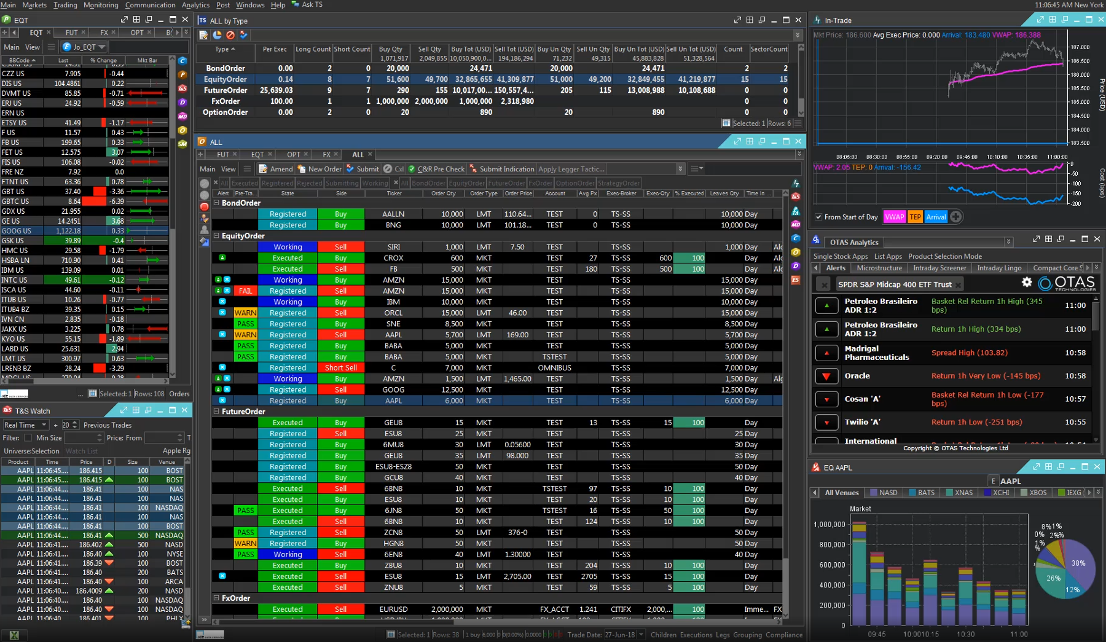Toggle the Executed state filter
The width and height of the screenshot is (1106, 642).
[x=245, y=183]
